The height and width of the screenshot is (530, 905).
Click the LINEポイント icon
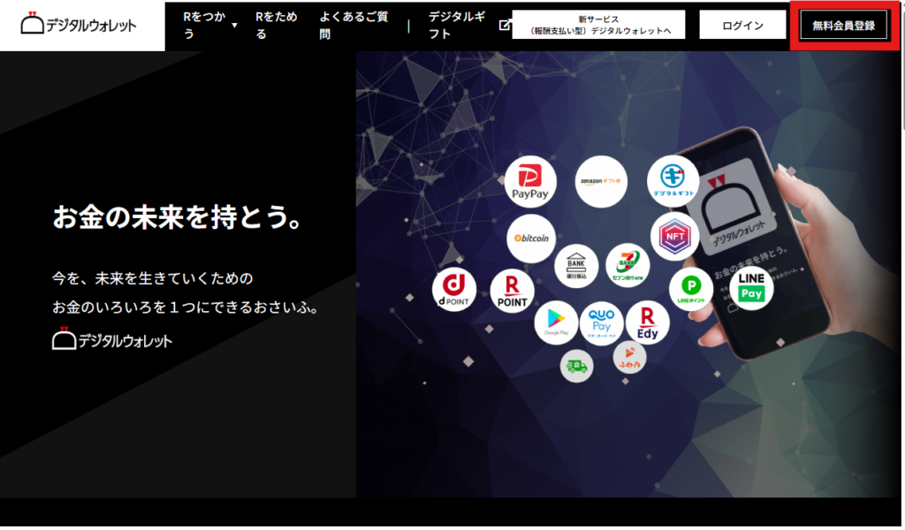[x=691, y=288]
